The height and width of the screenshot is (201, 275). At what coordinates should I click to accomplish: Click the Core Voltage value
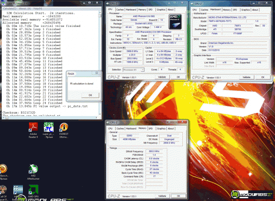158,27
